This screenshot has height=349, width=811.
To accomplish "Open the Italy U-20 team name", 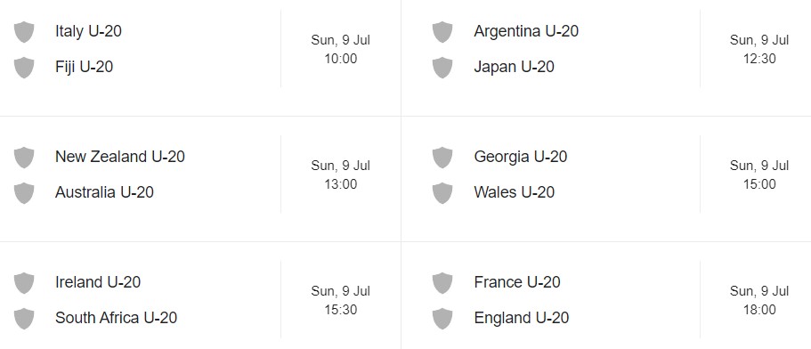I will tap(88, 31).
